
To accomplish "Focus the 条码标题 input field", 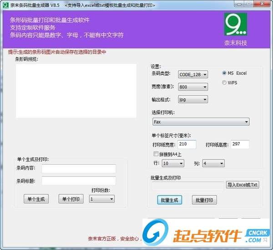I will 79,181.
